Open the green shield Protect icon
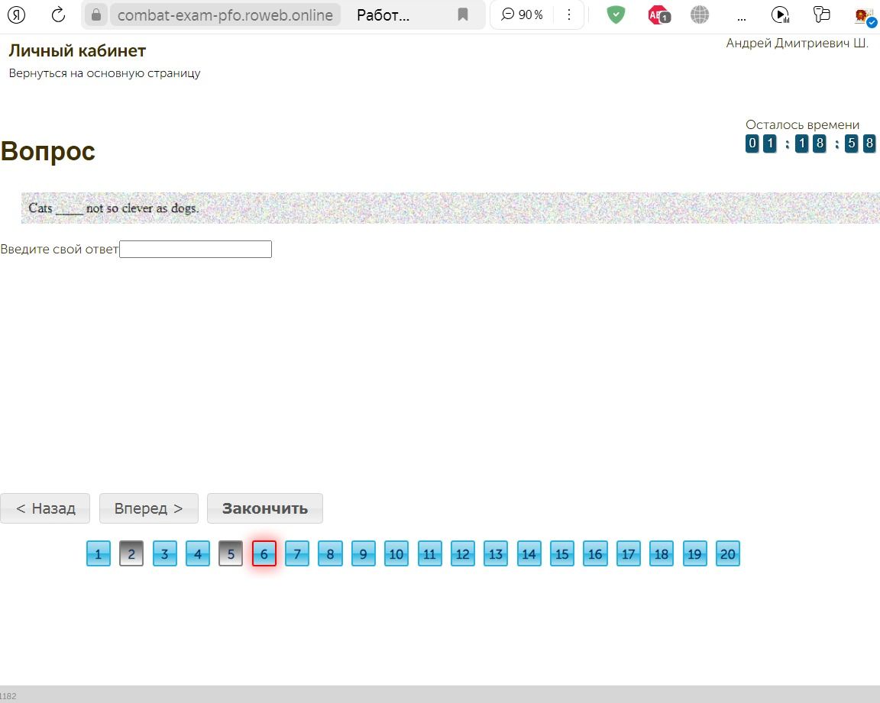This screenshot has width=880, height=703. pyautogui.click(x=616, y=15)
